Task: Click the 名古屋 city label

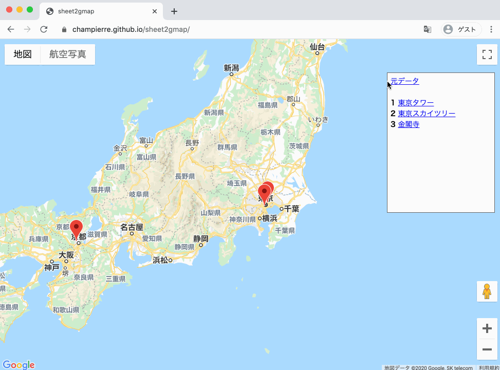Action: coord(132,228)
